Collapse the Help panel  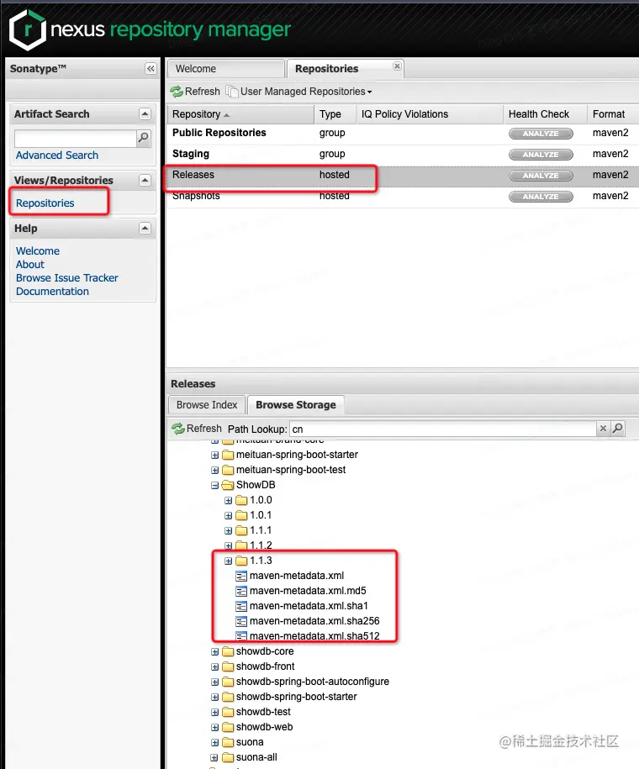click(145, 228)
